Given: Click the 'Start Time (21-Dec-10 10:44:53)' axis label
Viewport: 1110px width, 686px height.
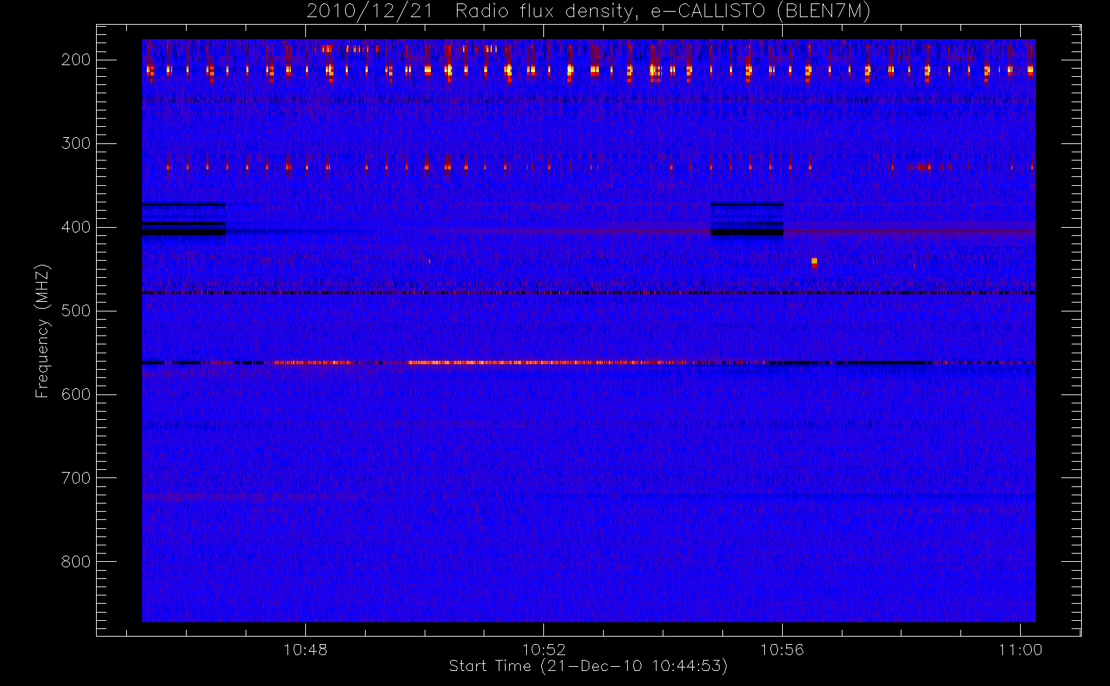Looking at the screenshot, I should tap(588, 666).
